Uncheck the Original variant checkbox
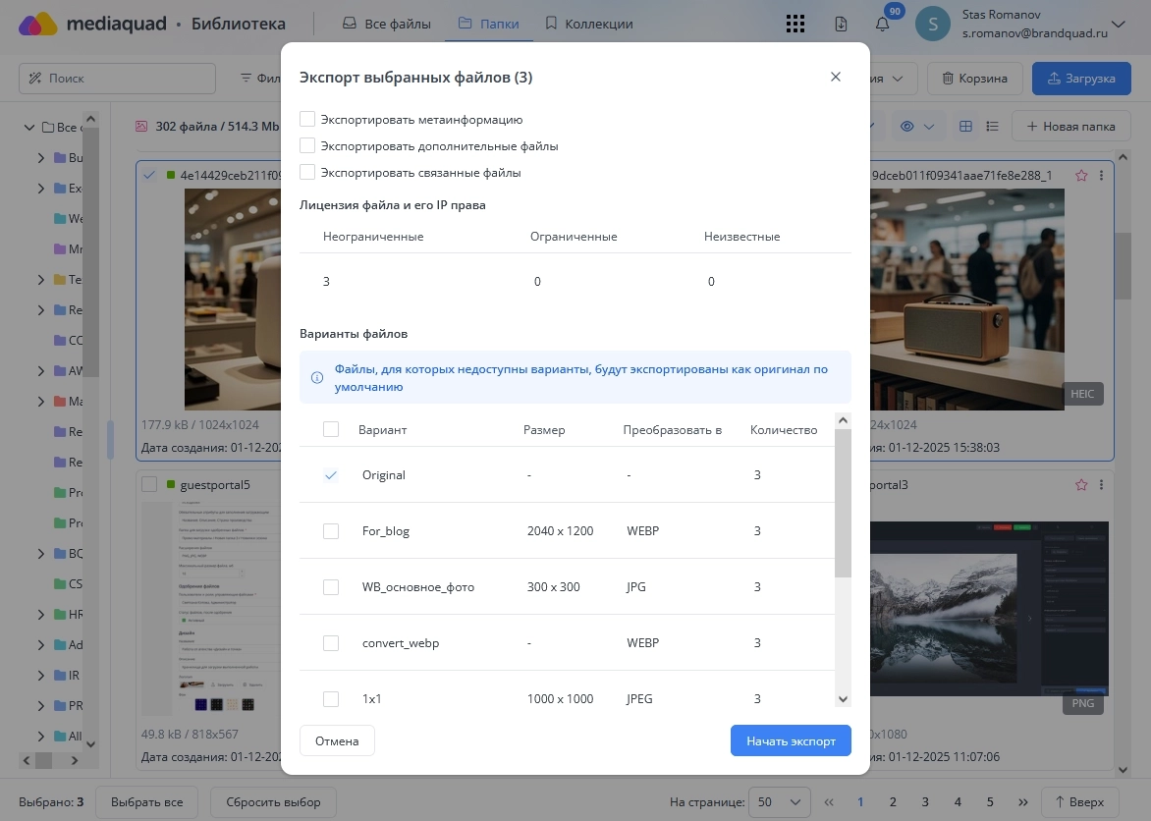The image size is (1151, 821). (x=331, y=475)
